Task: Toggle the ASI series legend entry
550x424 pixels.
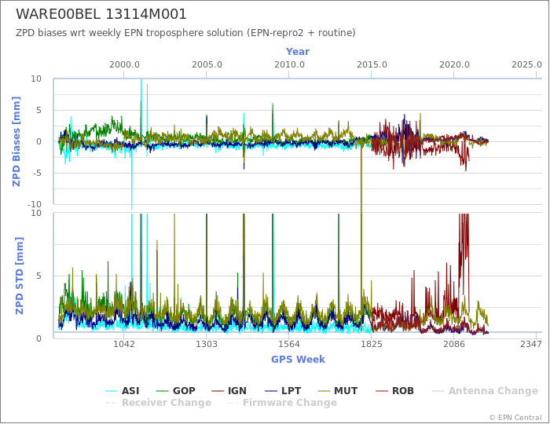Action: point(122,391)
